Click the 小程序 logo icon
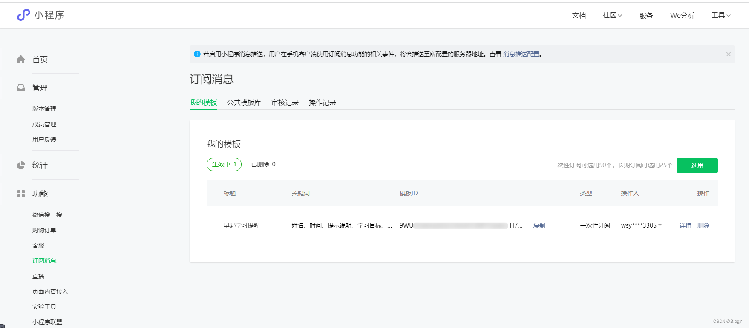The height and width of the screenshot is (328, 749). tap(23, 15)
